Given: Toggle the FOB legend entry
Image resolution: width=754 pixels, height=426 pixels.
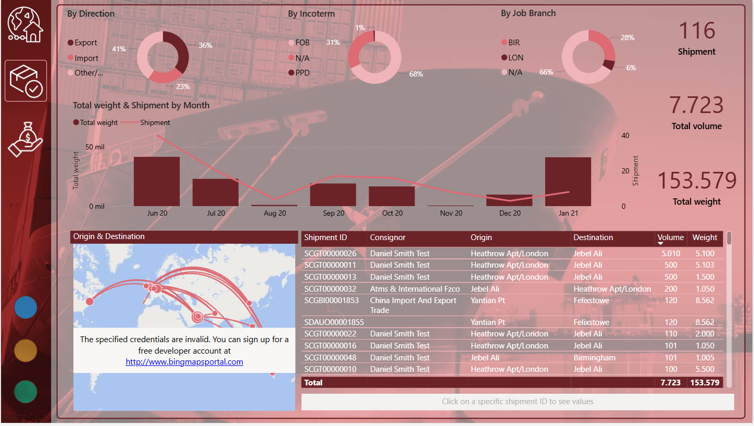Looking at the screenshot, I should coord(302,43).
